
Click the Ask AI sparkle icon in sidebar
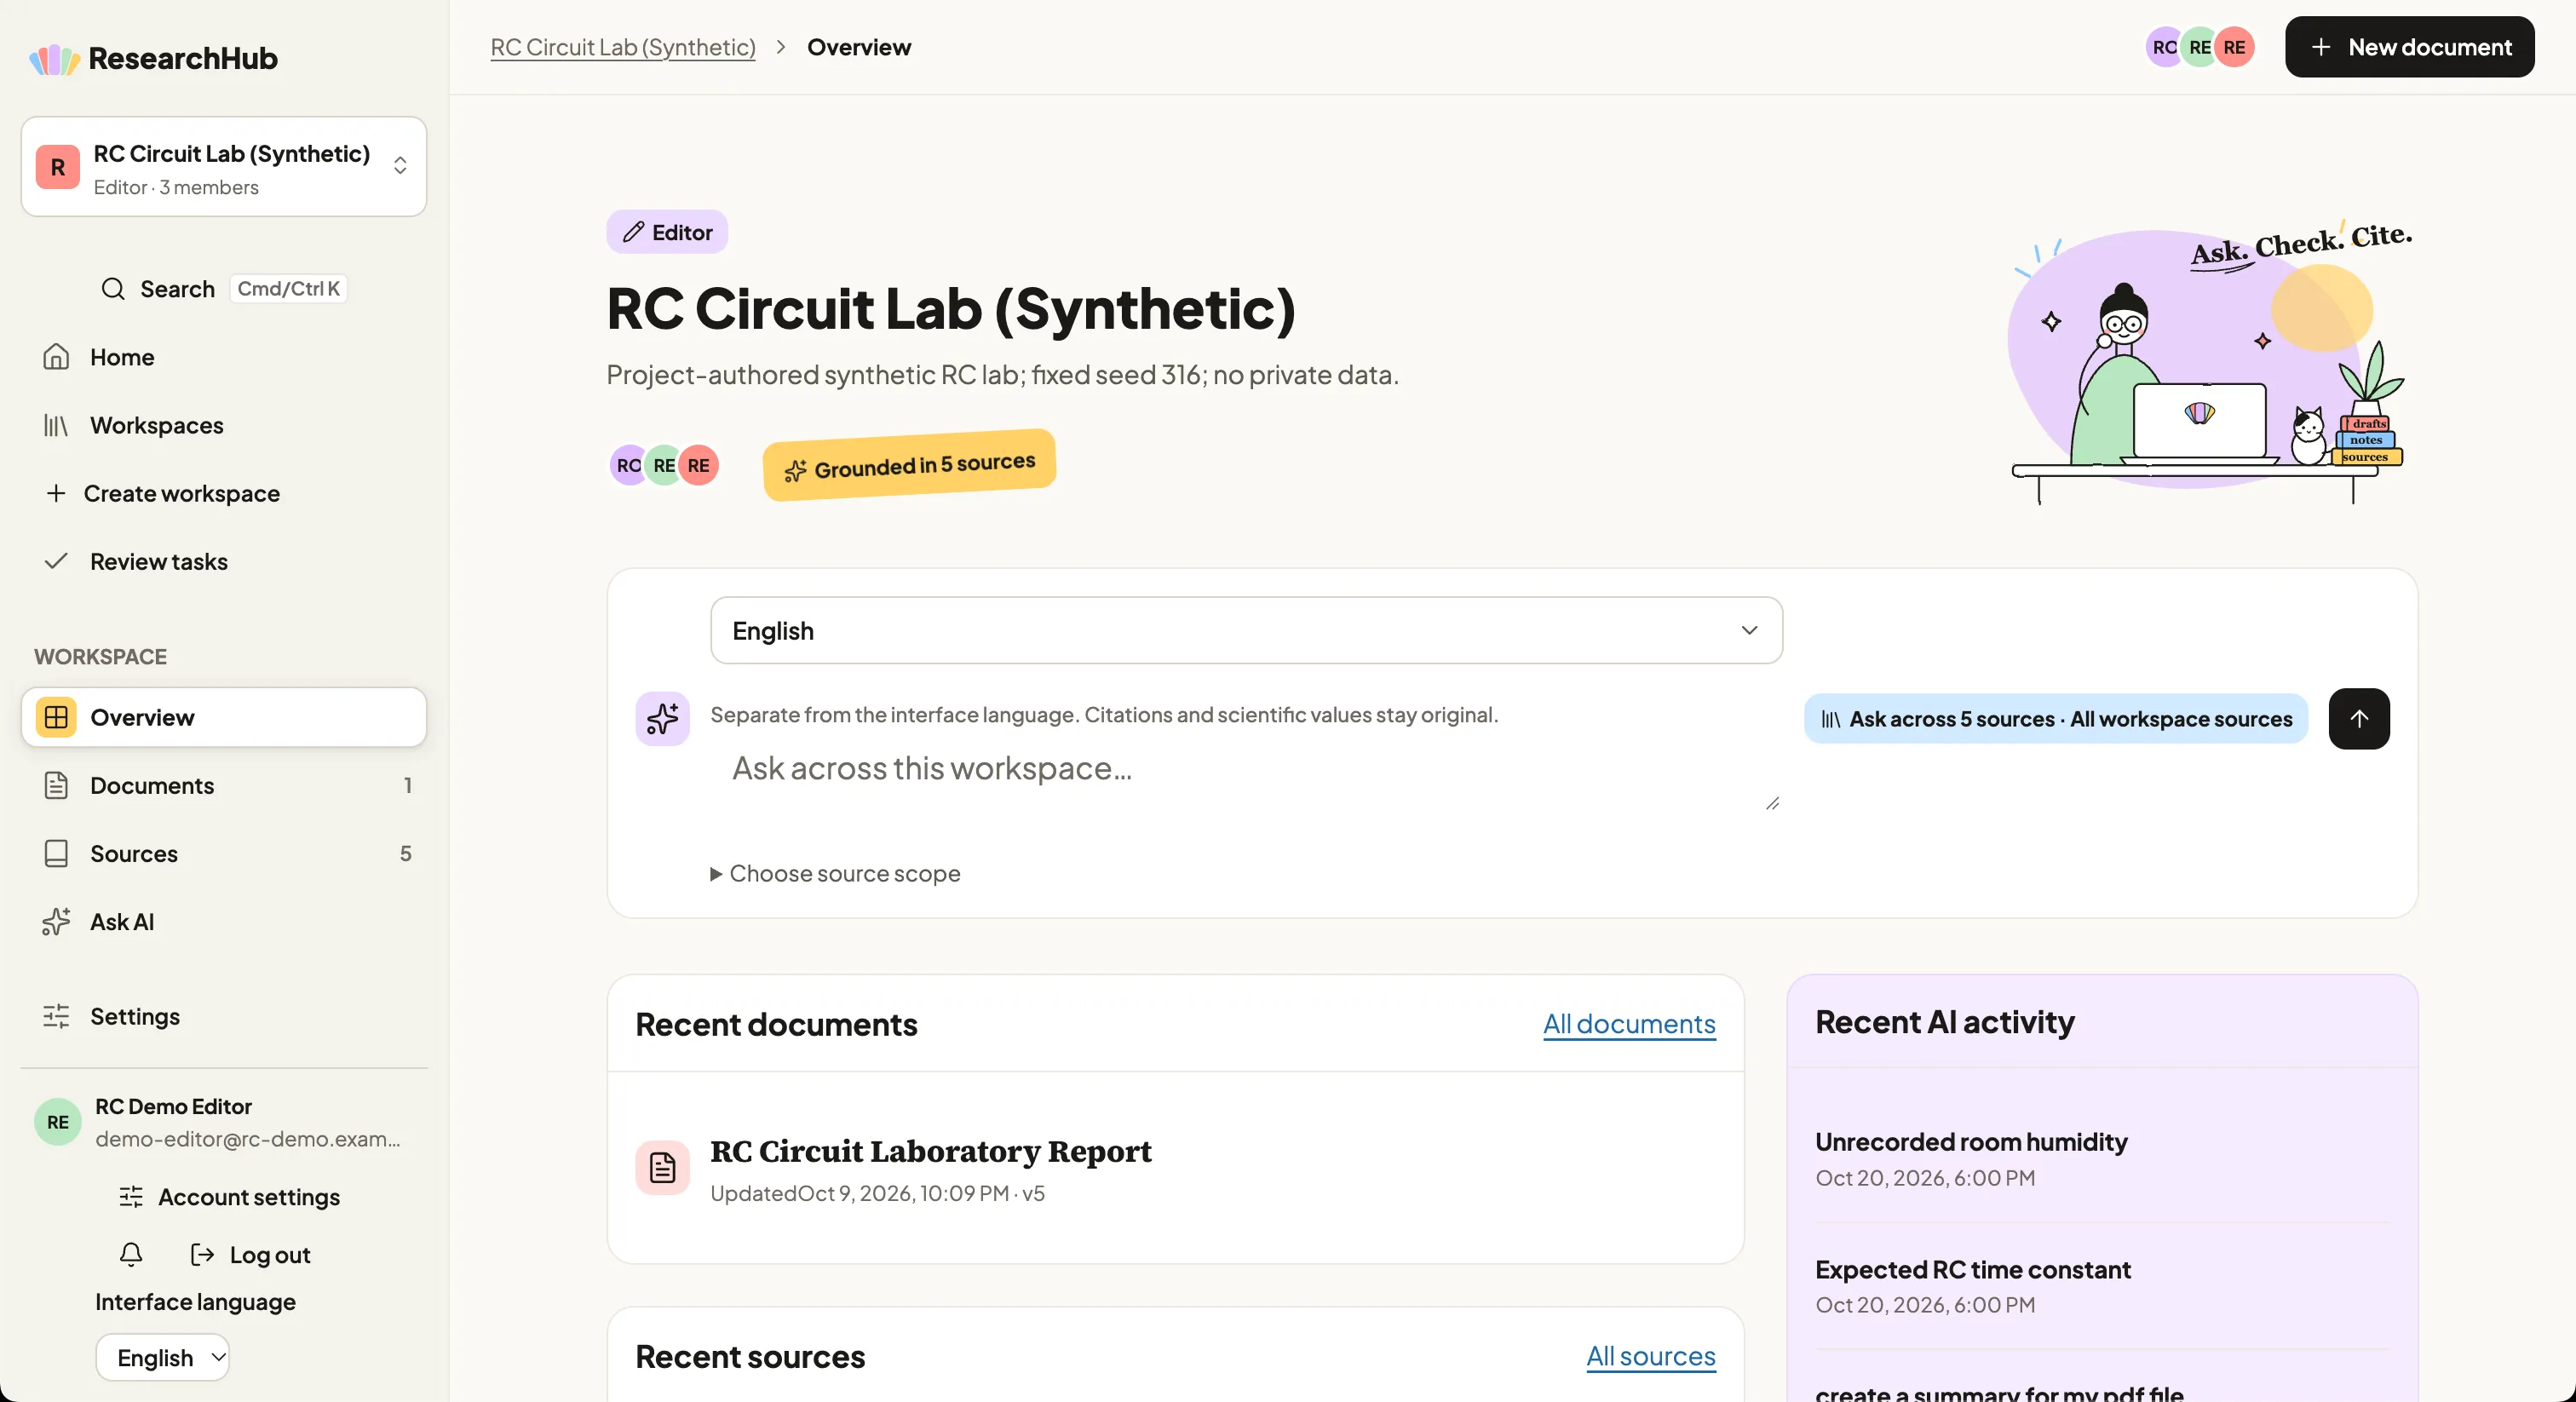pos(56,921)
